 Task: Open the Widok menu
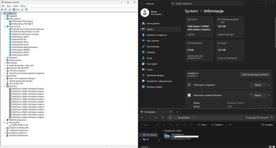[x=15, y=6]
